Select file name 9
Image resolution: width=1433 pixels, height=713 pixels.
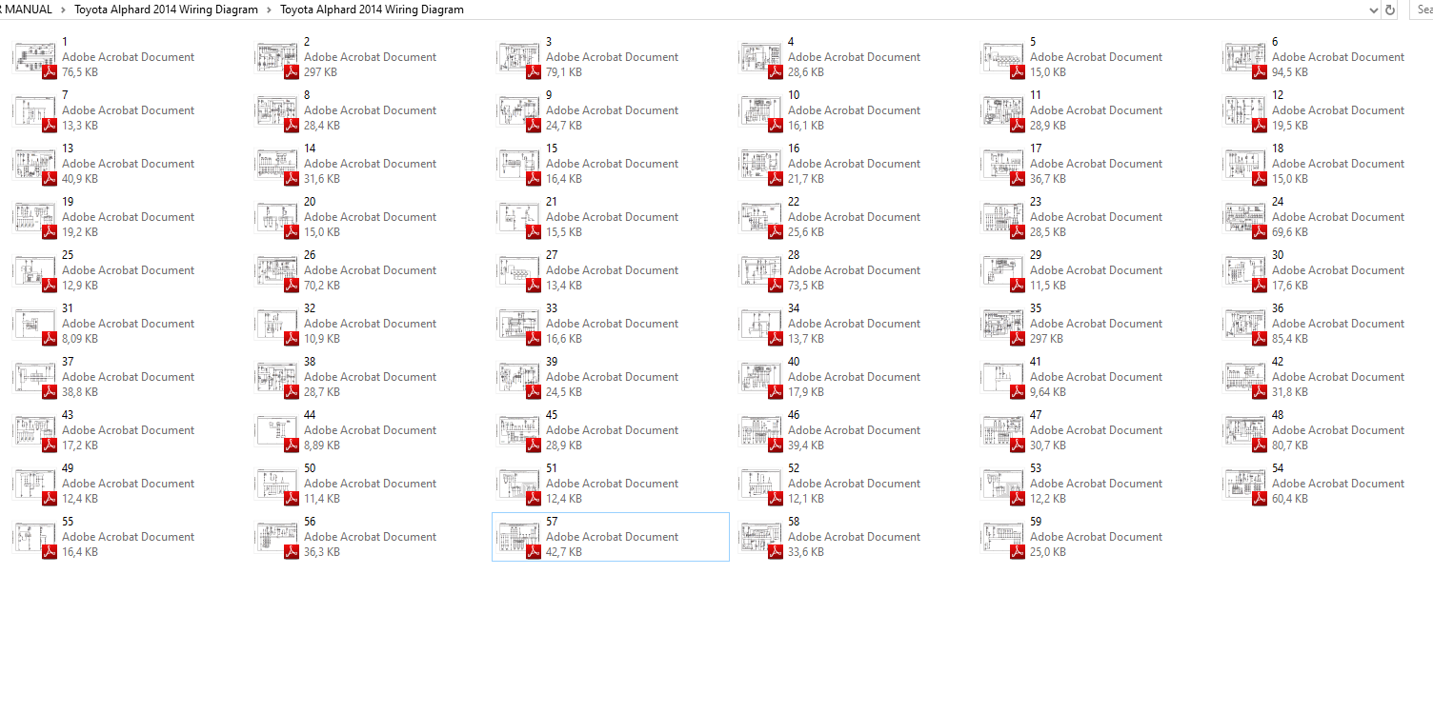tap(549, 95)
